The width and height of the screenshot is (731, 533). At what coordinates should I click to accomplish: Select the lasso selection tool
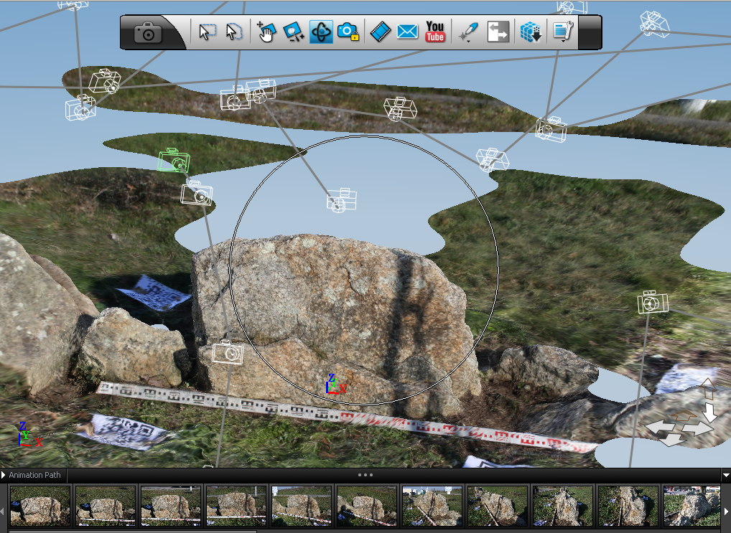233,32
